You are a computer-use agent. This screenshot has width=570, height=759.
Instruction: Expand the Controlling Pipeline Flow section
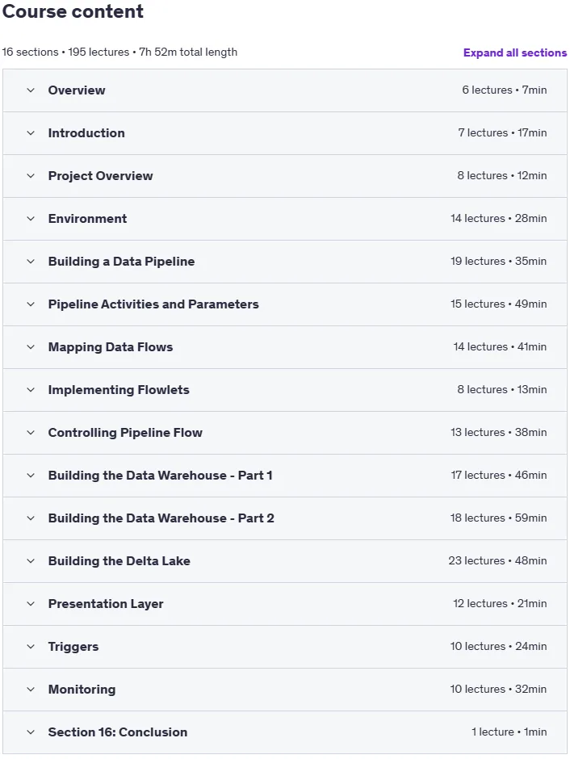pos(284,433)
